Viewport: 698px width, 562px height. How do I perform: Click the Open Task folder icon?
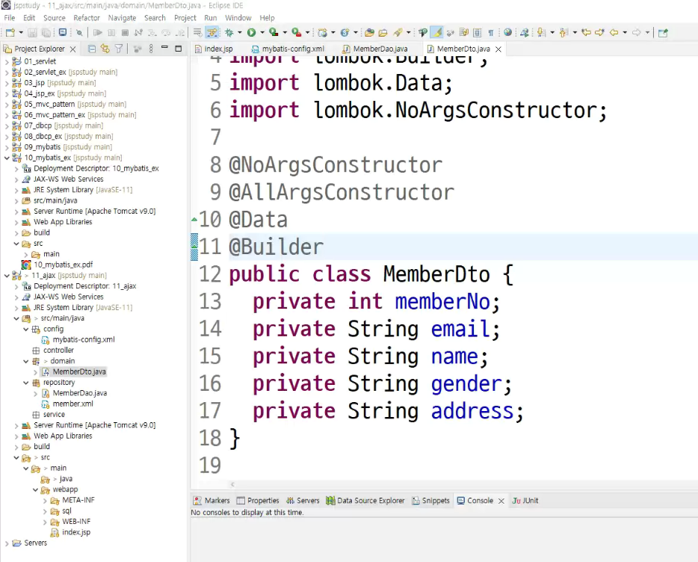(x=383, y=32)
